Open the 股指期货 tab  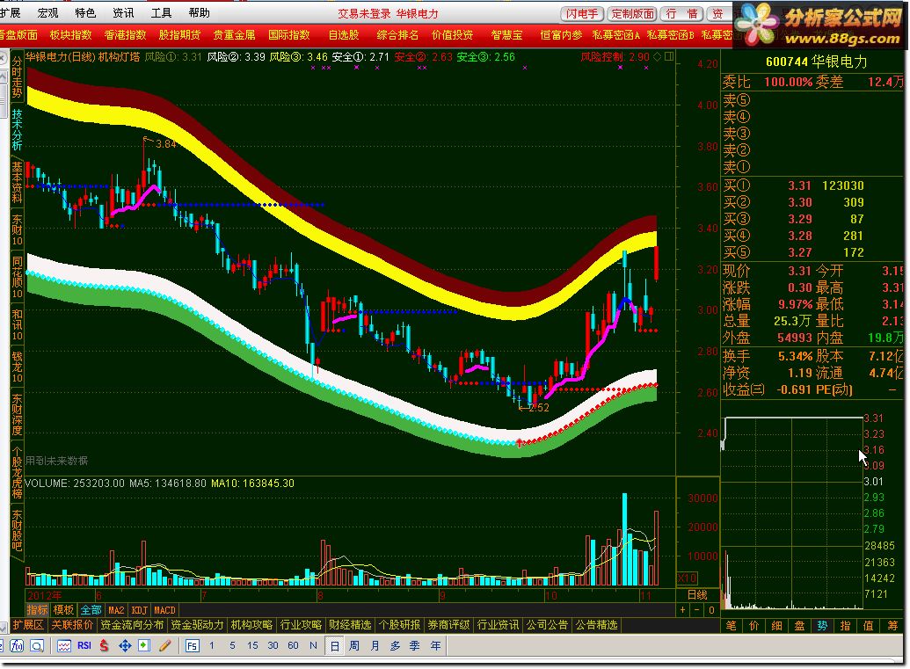pos(180,35)
